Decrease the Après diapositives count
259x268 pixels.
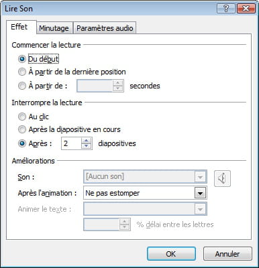click(87, 146)
